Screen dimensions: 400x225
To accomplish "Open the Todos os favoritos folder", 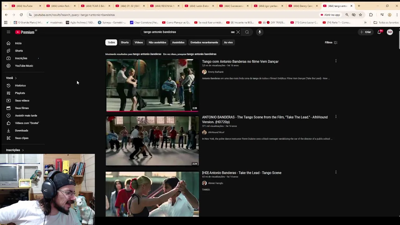I will pyautogui.click(x=386, y=22).
